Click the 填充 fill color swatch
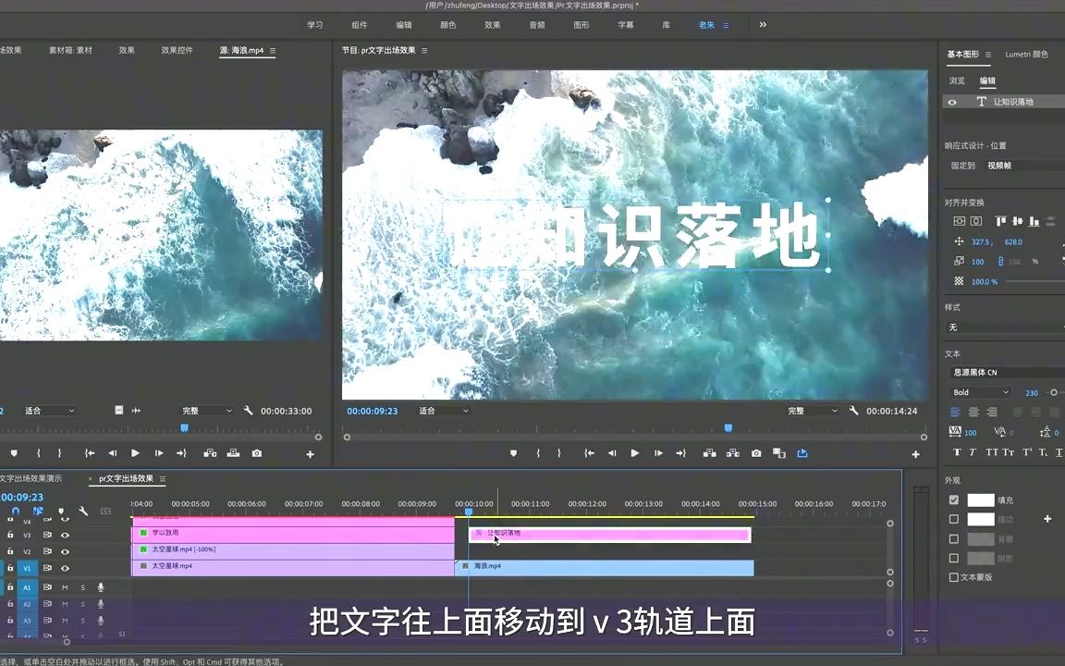This screenshot has height=666, width=1065. (981, 500)
